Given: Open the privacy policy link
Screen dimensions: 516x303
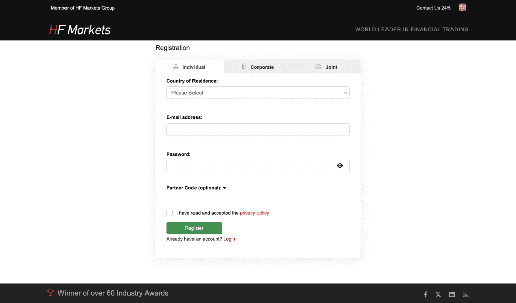Looking at the screenshot, I should (x=254, y=213).
